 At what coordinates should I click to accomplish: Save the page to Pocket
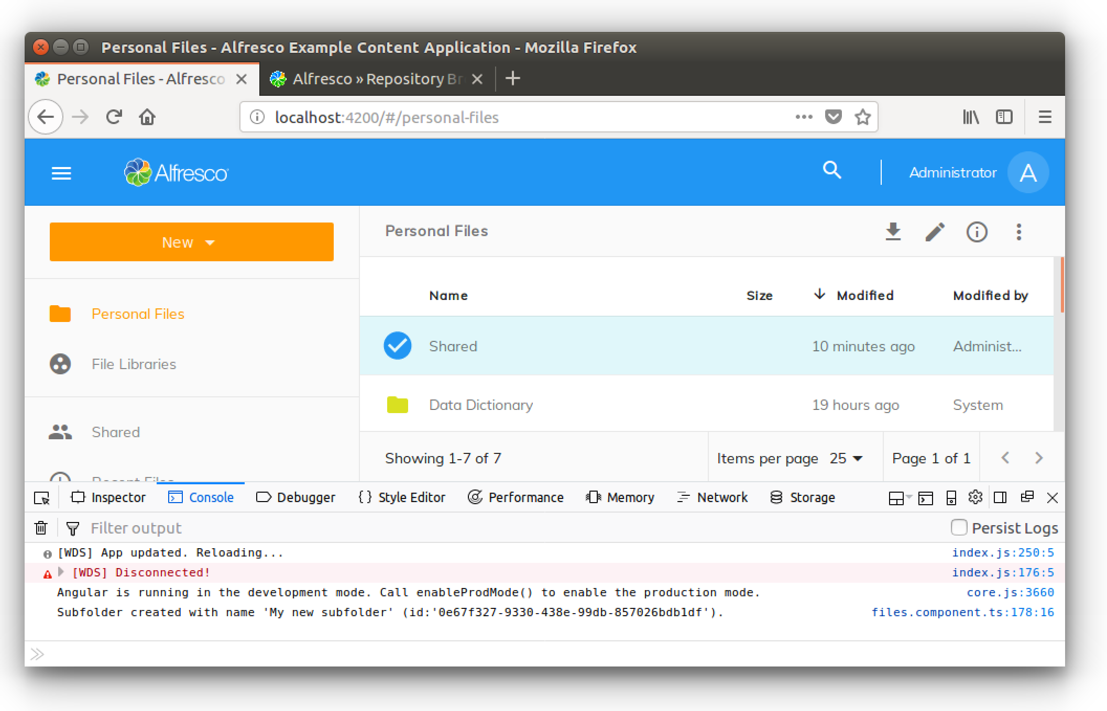834,116
